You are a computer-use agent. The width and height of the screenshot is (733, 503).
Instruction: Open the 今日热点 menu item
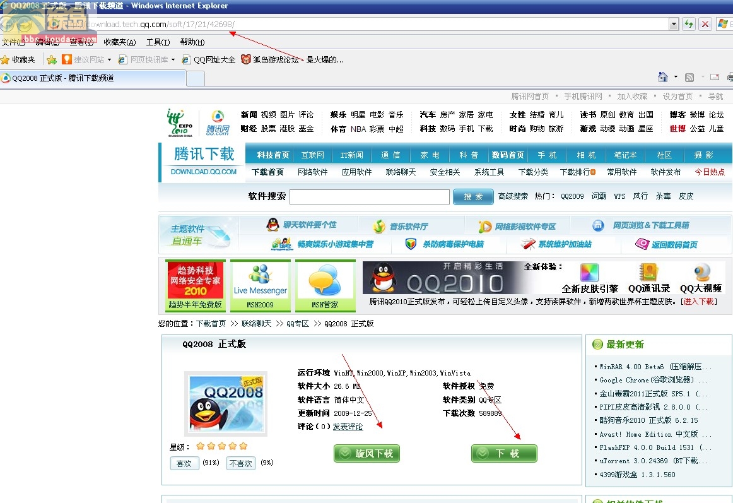(710, 172)
